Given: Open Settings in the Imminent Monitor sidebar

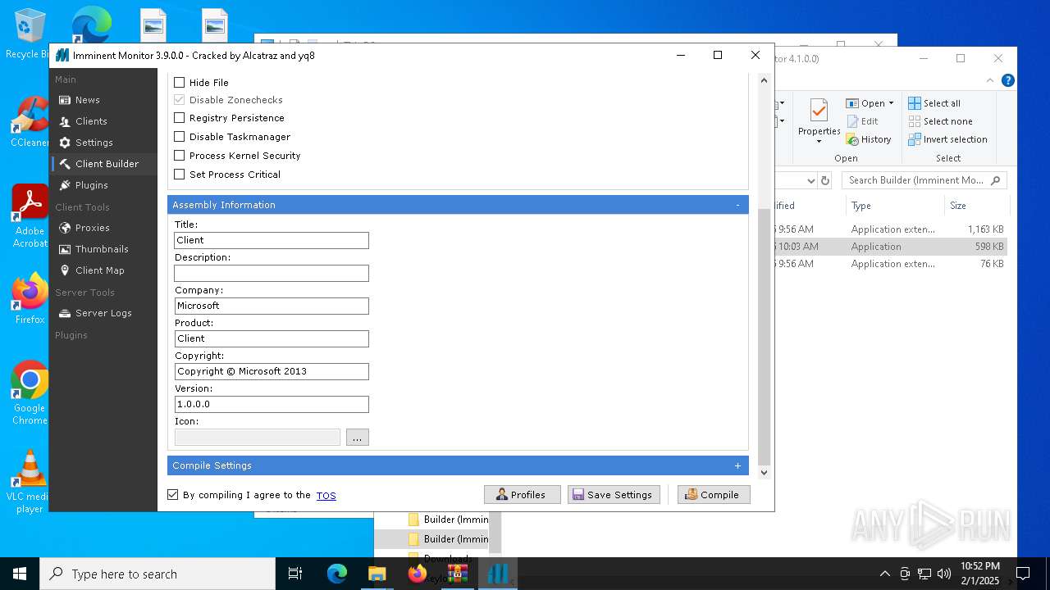Looking at the screenshot, I should coord(94,143).
